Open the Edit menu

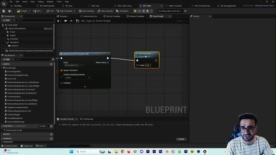point(17,2)
